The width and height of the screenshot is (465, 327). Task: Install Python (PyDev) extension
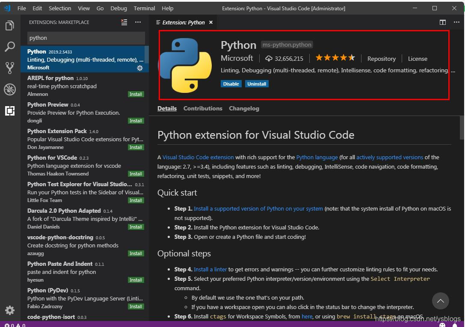coord(136,306)
